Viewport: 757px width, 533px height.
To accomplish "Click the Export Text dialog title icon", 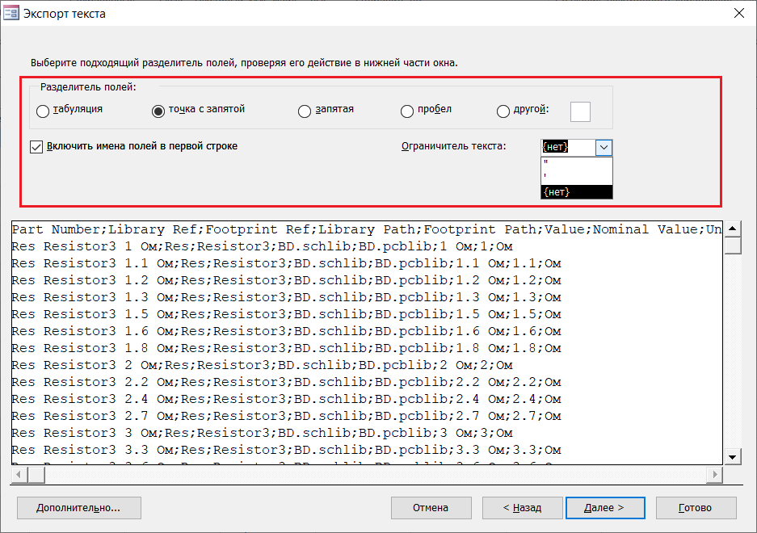I will [x=11, y=13].
